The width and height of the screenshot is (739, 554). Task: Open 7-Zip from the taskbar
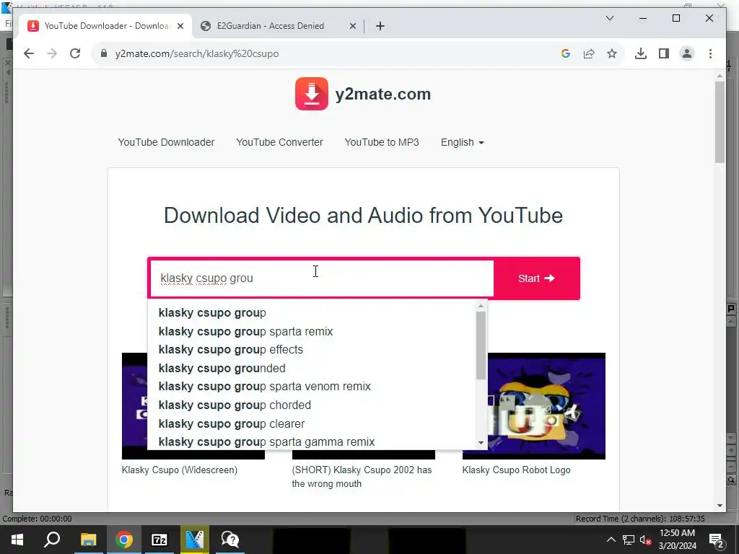159,540
